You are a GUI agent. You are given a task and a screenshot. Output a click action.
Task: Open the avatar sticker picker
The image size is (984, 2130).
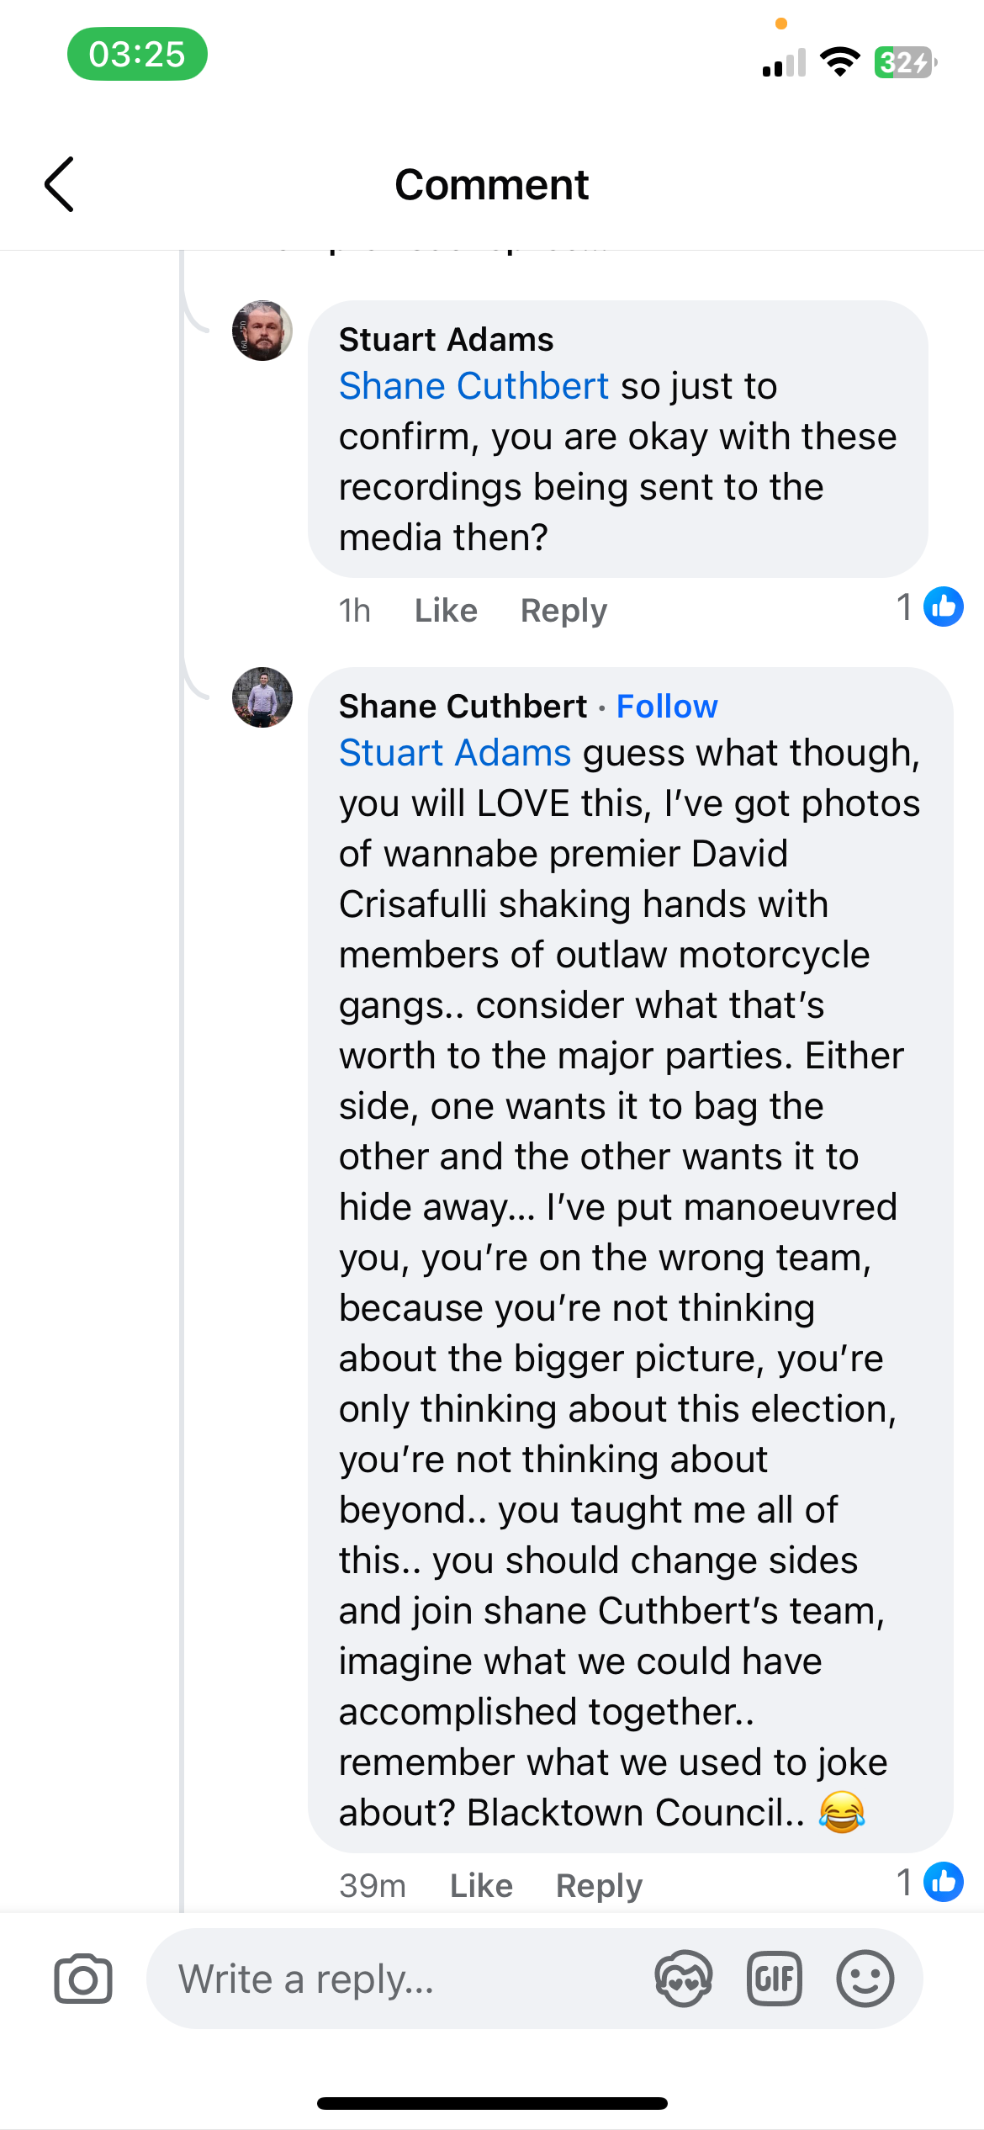tap(684, 1979)
